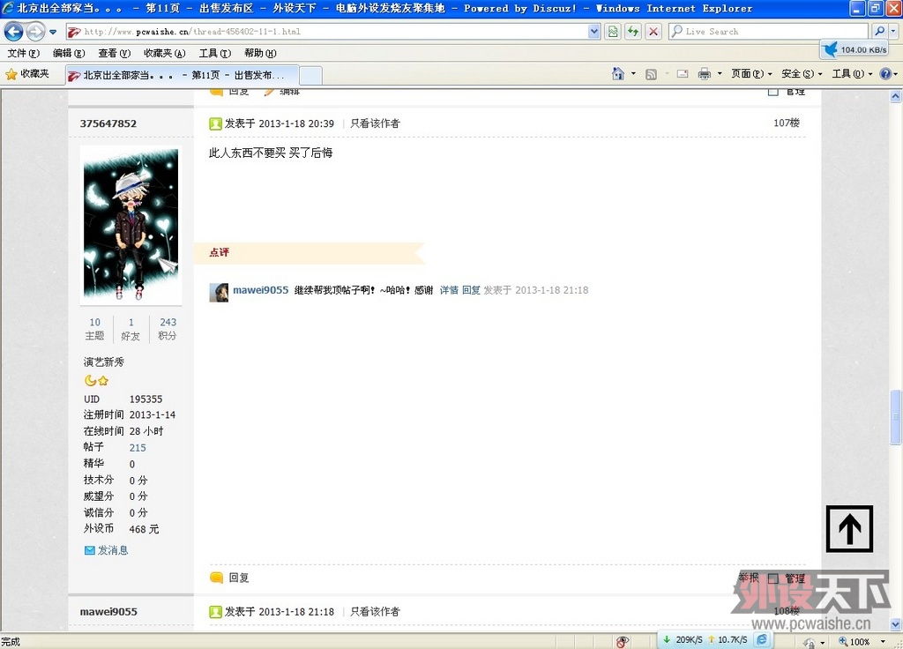
Task: Click the 215 posts count link
Action: click(x=138, y=447)
